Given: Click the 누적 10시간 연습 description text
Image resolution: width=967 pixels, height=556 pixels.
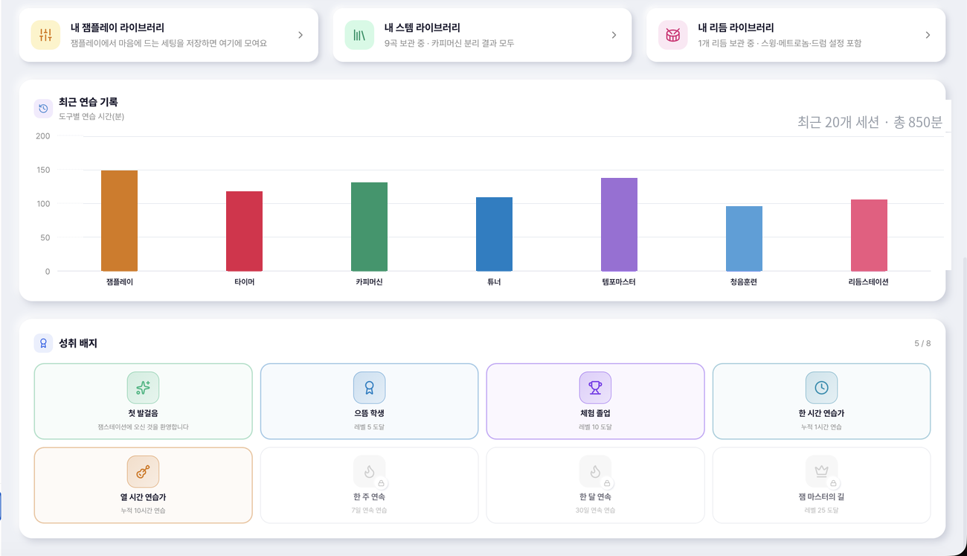Looking at the screenshot, I should (143, 511).
